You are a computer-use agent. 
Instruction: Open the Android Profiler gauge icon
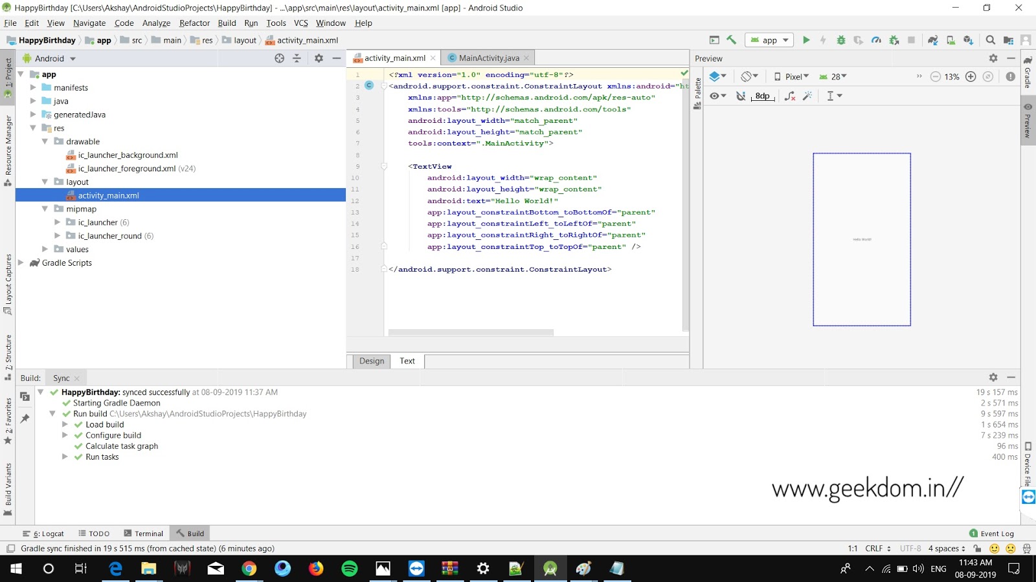[876, 40]
